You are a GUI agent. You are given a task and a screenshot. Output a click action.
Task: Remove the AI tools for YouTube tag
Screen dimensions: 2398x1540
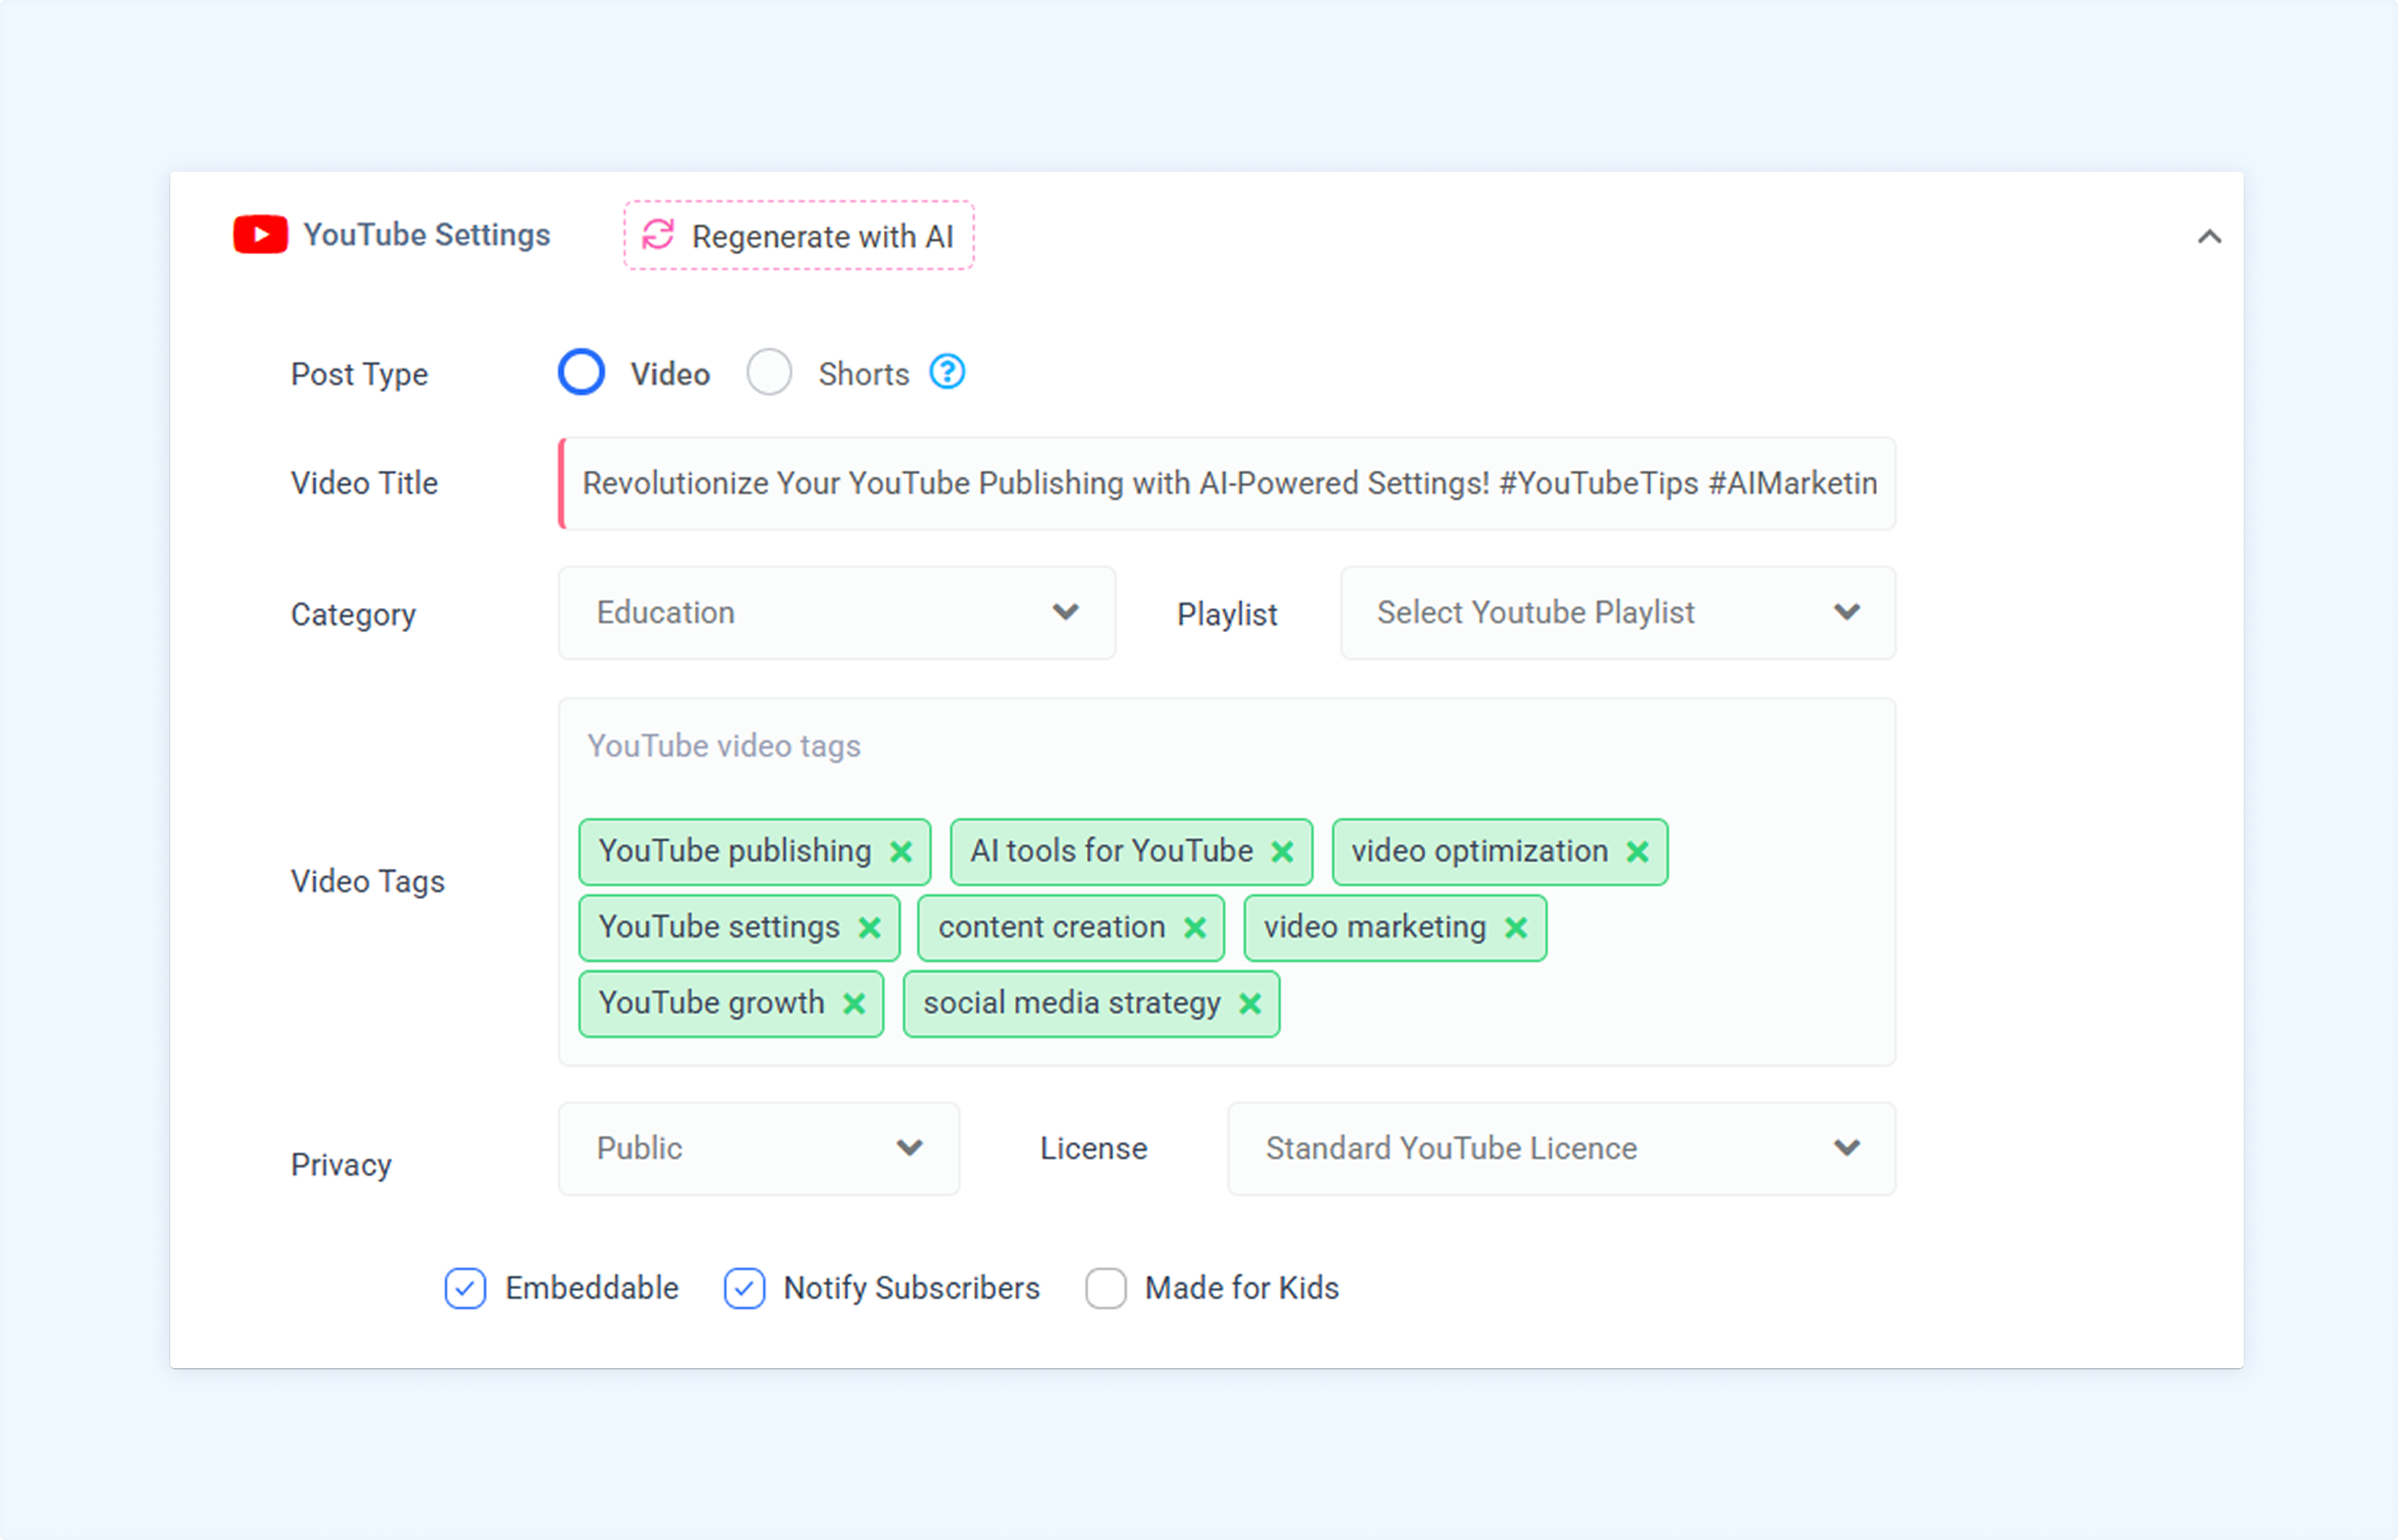point(1282,852)
